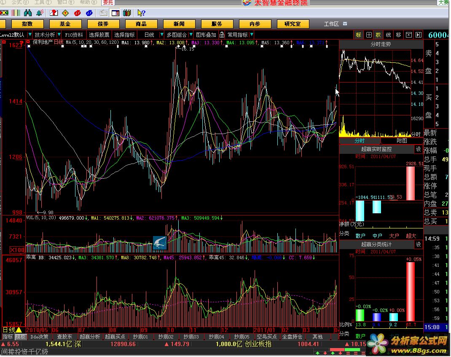The width and height of the screenshot is (451, 357).
Task: Expand the 日线 period dropdown arrow
Action: tap(162, 35)
